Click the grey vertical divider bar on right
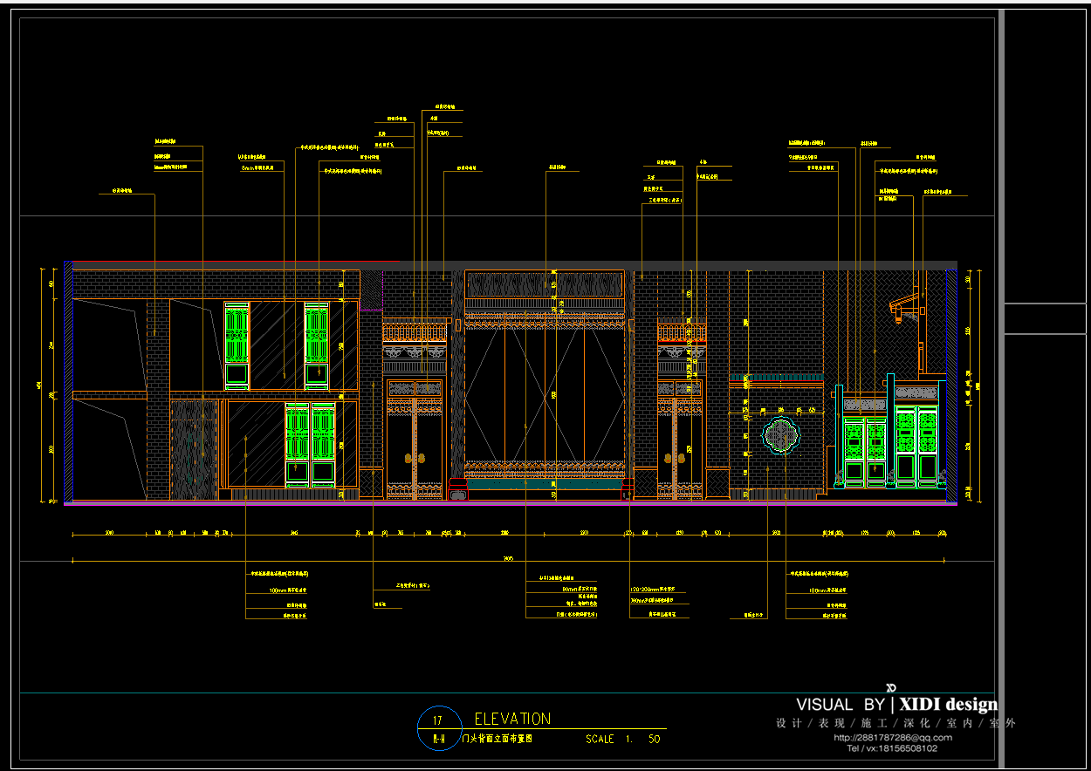The width and height of the screenshot is (1091, 771). coord(1001,384)
